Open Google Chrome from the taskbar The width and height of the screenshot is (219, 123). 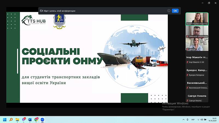(36, 119)
